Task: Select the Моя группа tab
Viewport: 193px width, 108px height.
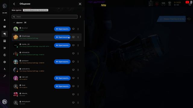Action: coord(17,10)
